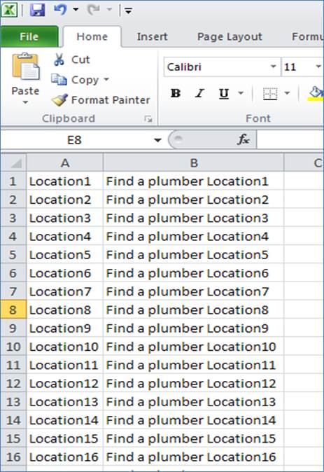
Task: Click the Undo arrow icon
Action: [x=60, y=10]
